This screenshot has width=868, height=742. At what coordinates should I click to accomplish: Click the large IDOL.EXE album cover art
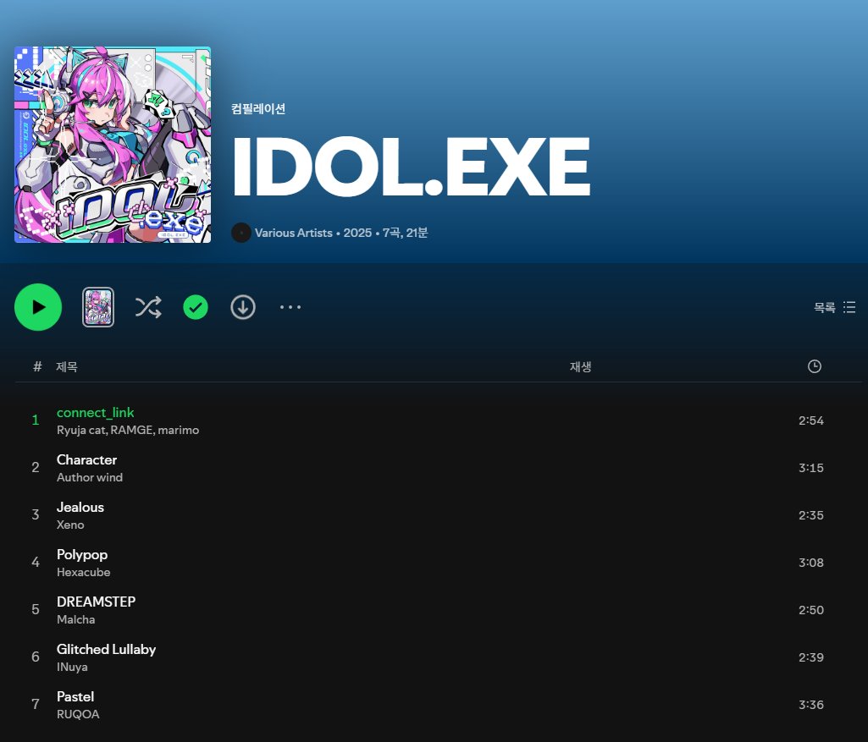pos(113,145)
